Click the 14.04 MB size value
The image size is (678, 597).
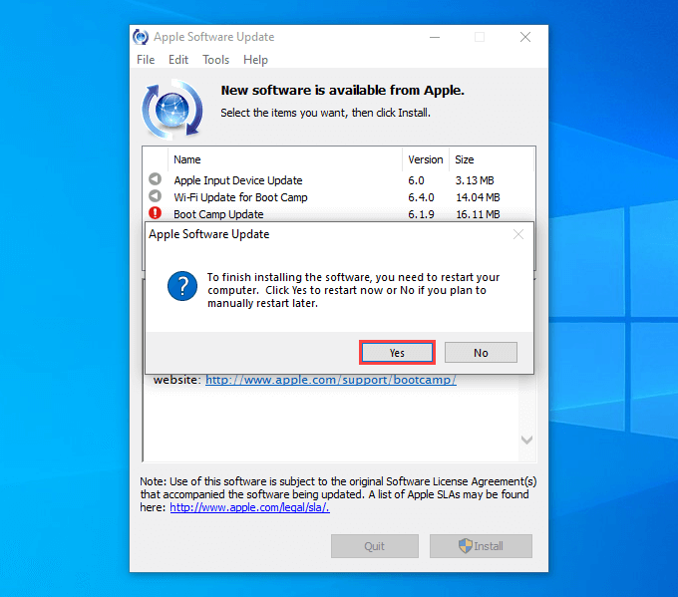[x=478, y=197]
